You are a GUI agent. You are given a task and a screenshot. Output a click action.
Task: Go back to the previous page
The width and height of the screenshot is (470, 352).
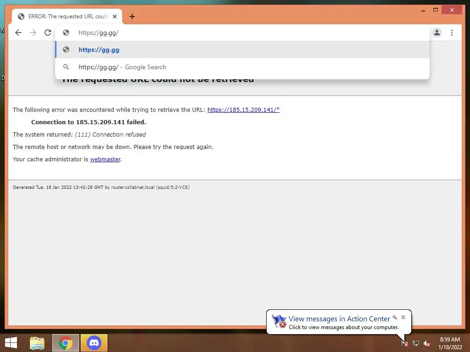click(x=18, y=33)
